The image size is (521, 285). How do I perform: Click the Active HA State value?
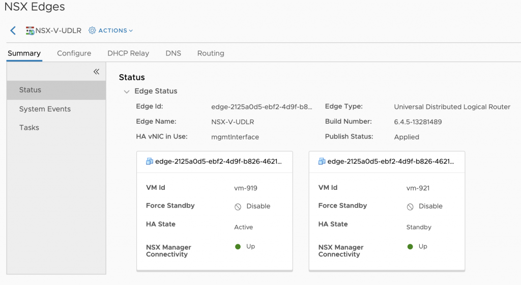click(x=243, y=227)
